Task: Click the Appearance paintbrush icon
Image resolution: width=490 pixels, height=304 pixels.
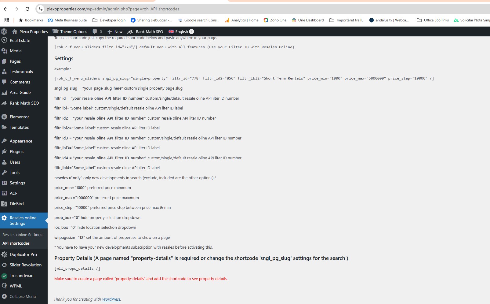Action: 4,141
